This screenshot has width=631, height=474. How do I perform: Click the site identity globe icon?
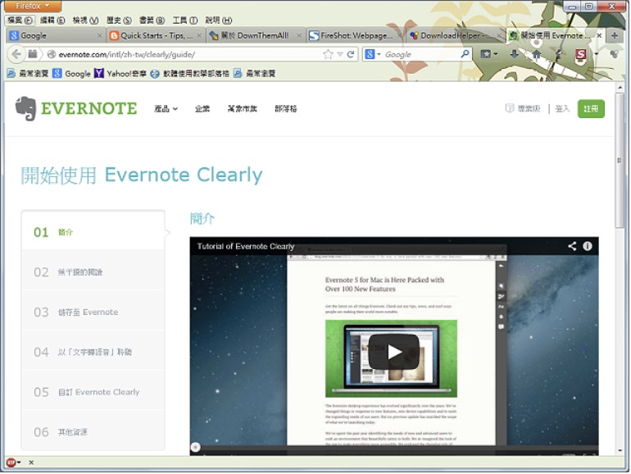pos(51,54)
